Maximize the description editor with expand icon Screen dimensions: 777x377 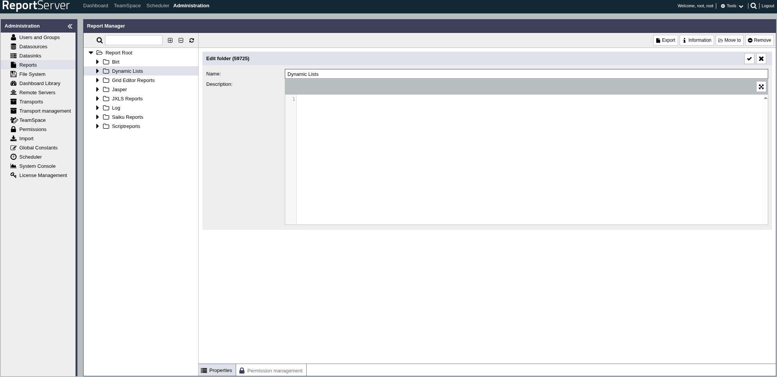pyautogui.click(x=761, y=87)
